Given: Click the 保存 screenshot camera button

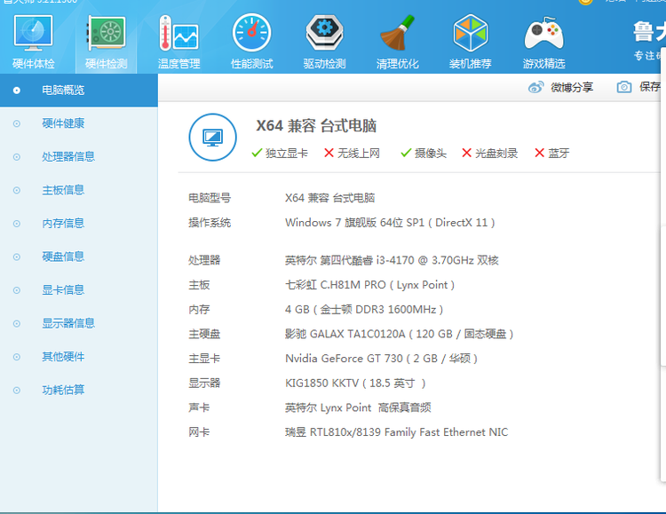Looking at the screenshot, I should [x=639, y=87].
